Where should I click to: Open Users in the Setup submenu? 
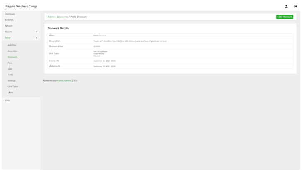pyautogui.click(x=11, y=92)
